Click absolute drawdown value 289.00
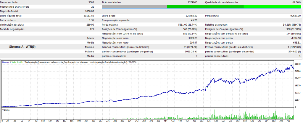The image size is (303, 123). point(90,25)
